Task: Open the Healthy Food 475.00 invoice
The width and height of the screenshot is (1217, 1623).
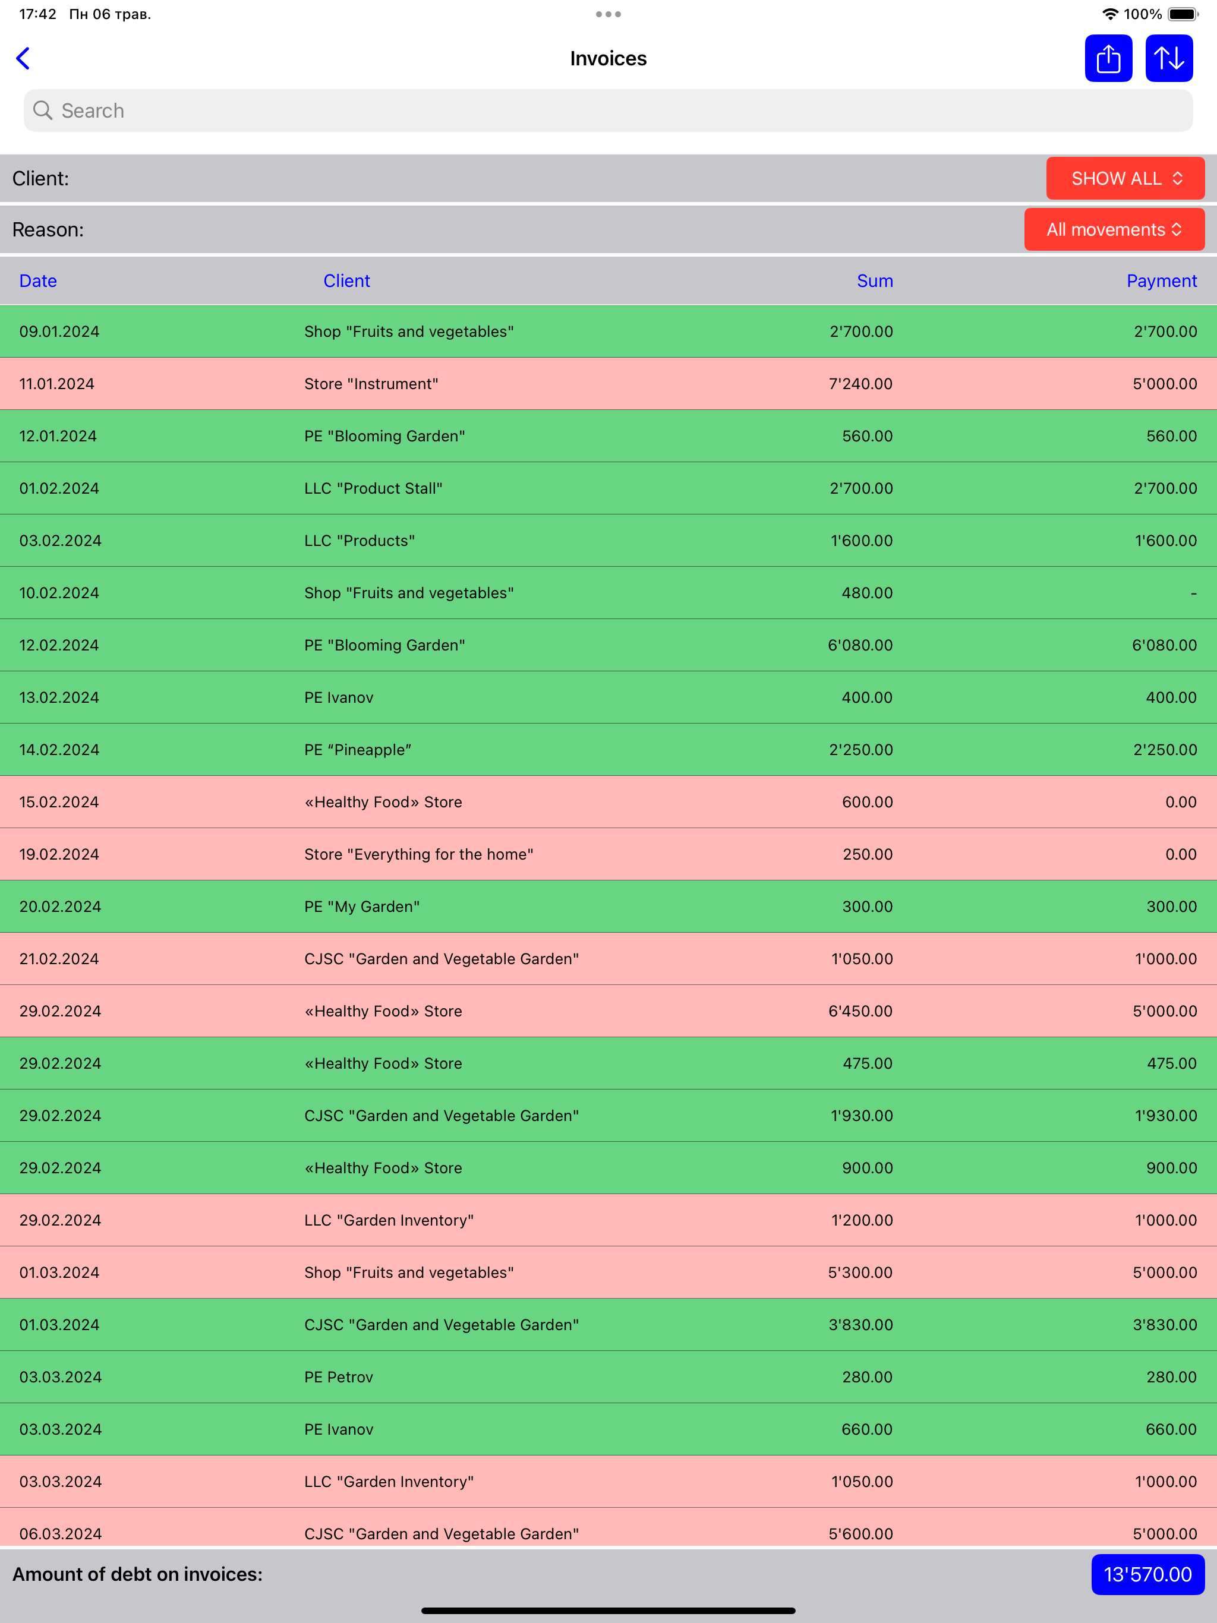Action: tap(608, 1063)
